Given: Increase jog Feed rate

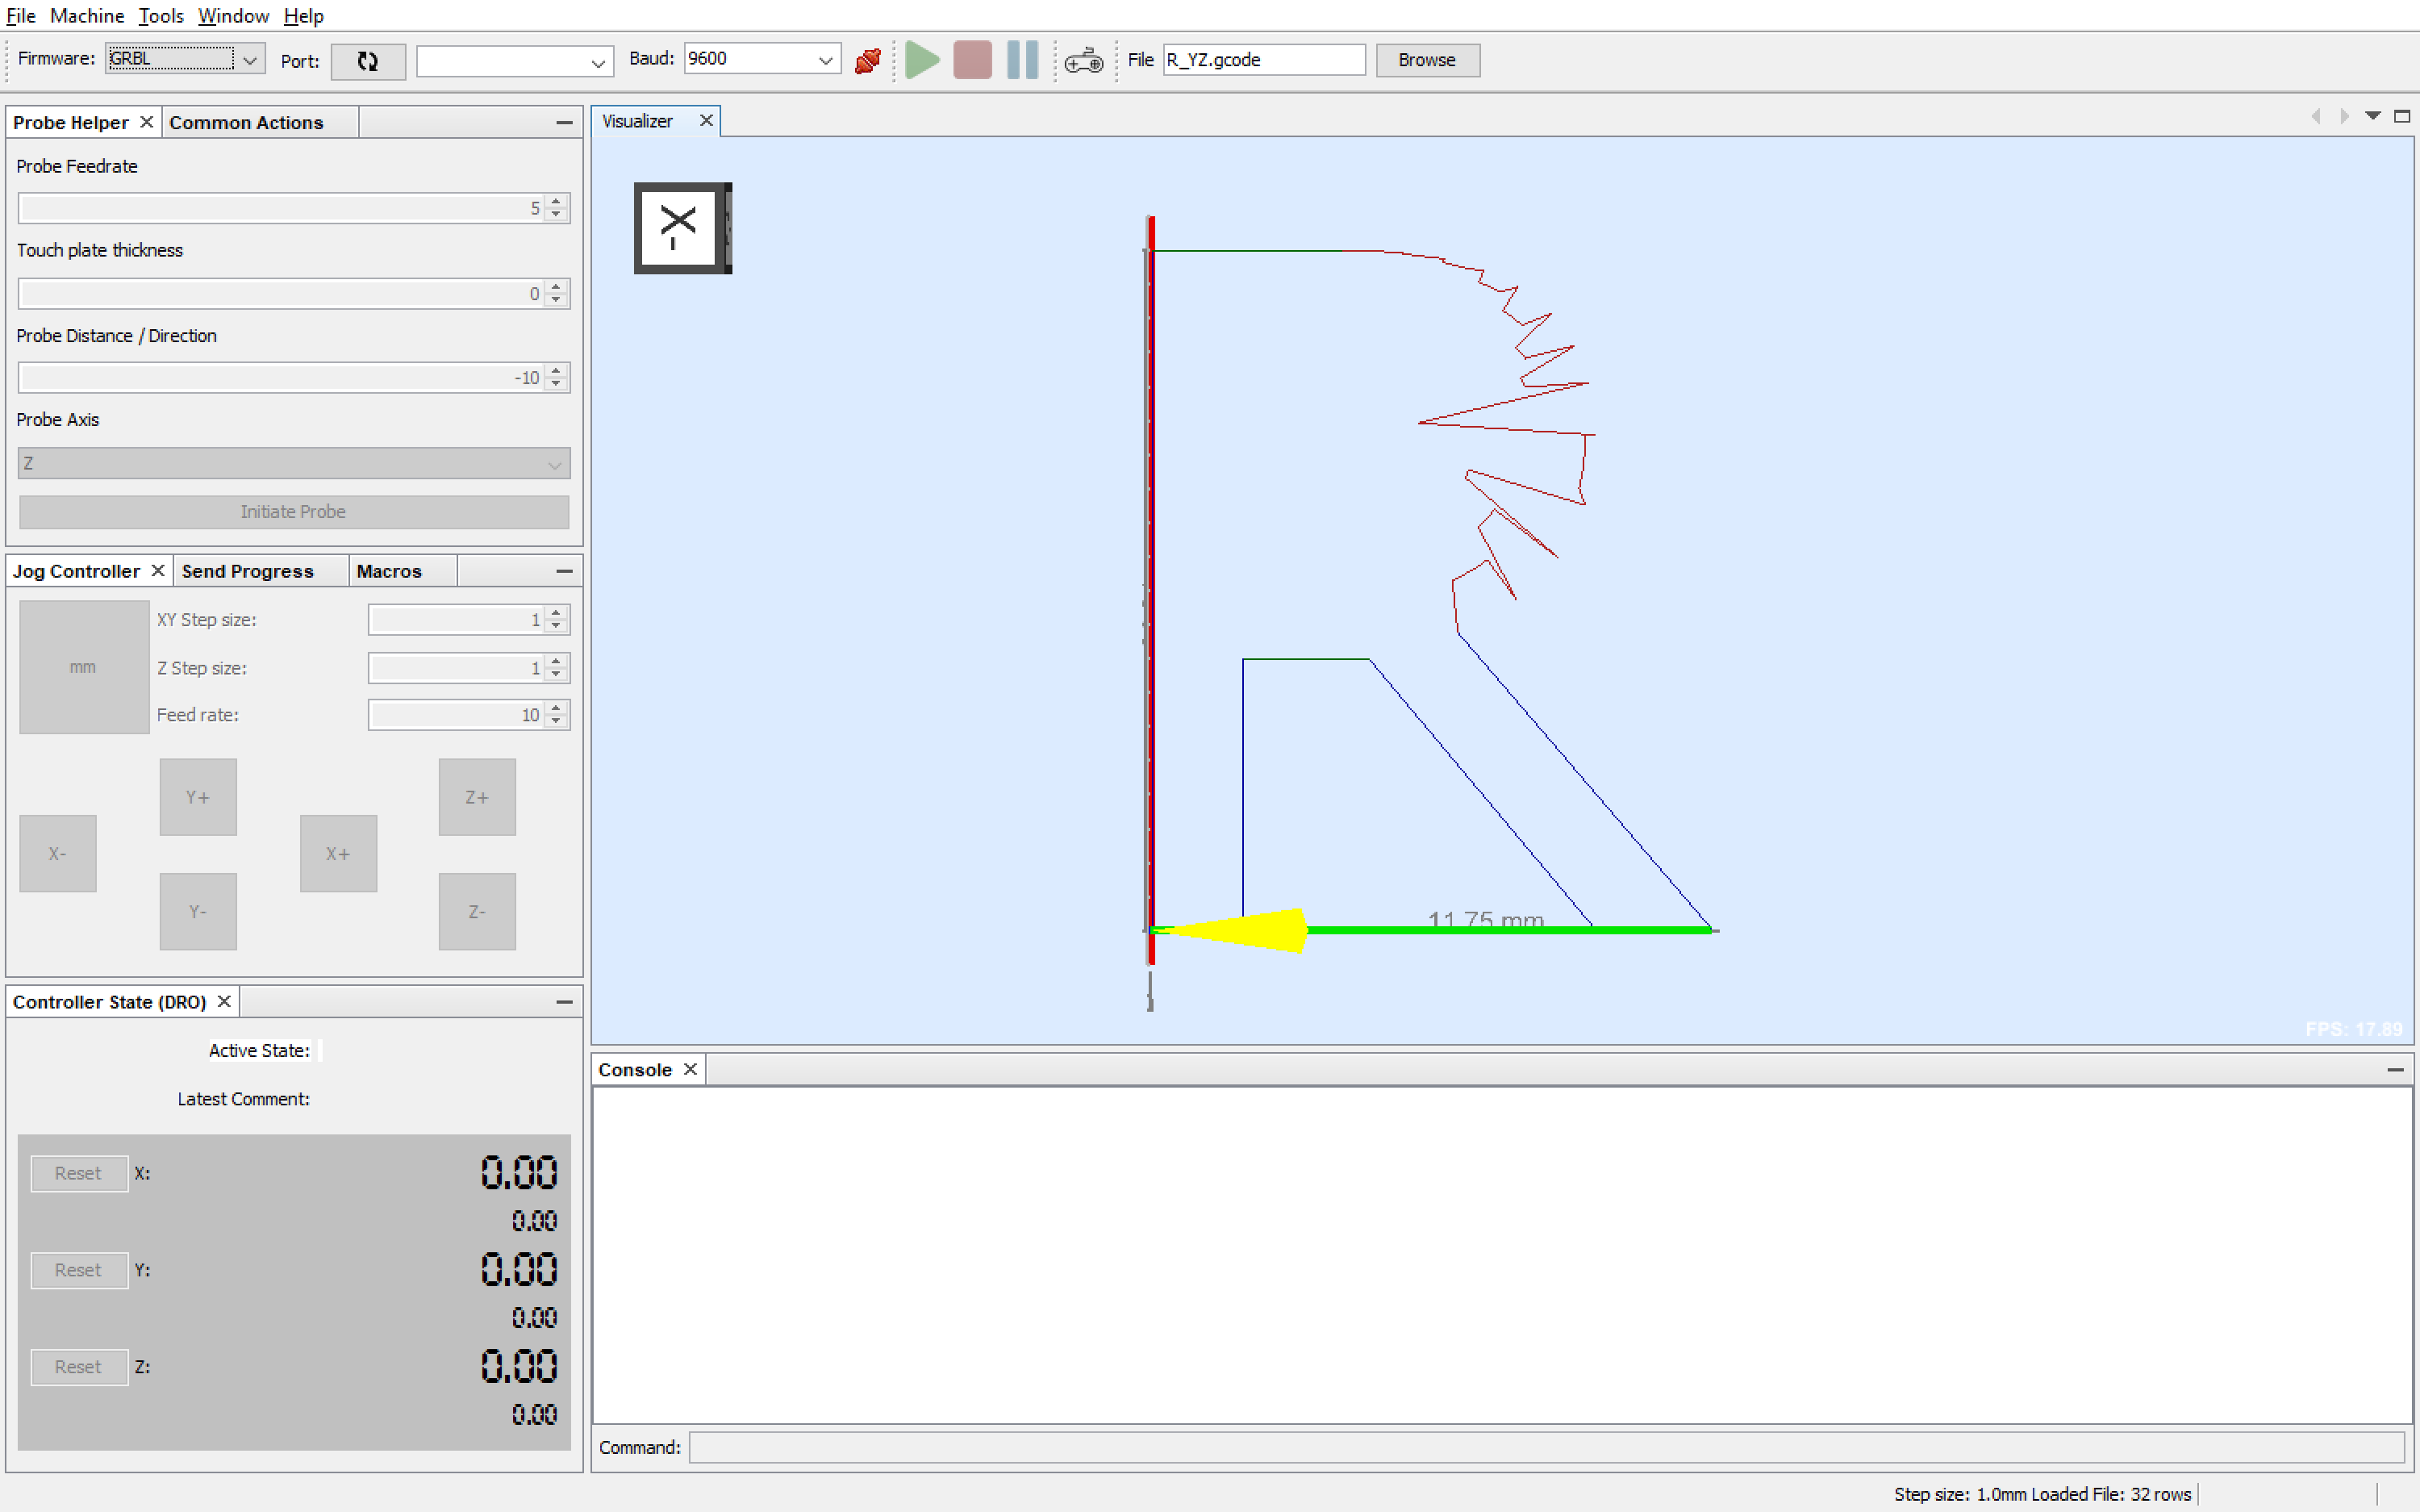Looking at the screenshot, I should [x=557, y=708].
